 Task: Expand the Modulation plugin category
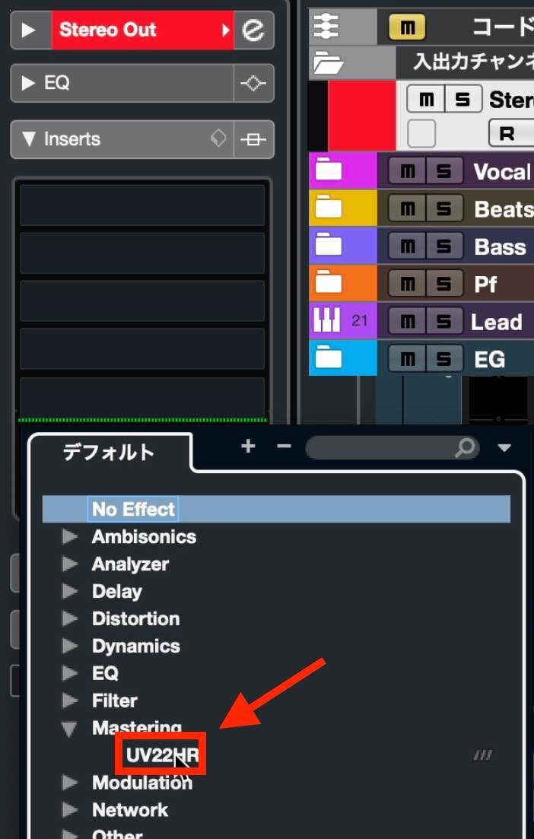click(x=70, y=782)
